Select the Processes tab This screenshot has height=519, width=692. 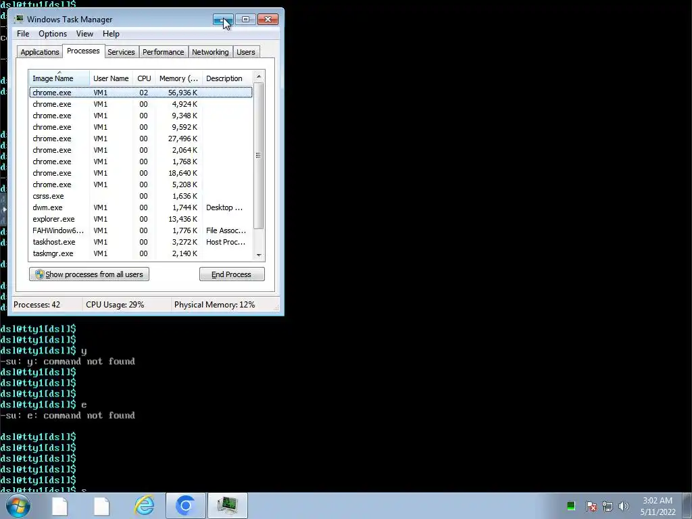click(83, 51)
